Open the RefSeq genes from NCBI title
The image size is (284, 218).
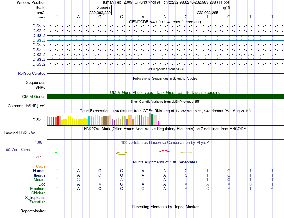coord(165,69)
